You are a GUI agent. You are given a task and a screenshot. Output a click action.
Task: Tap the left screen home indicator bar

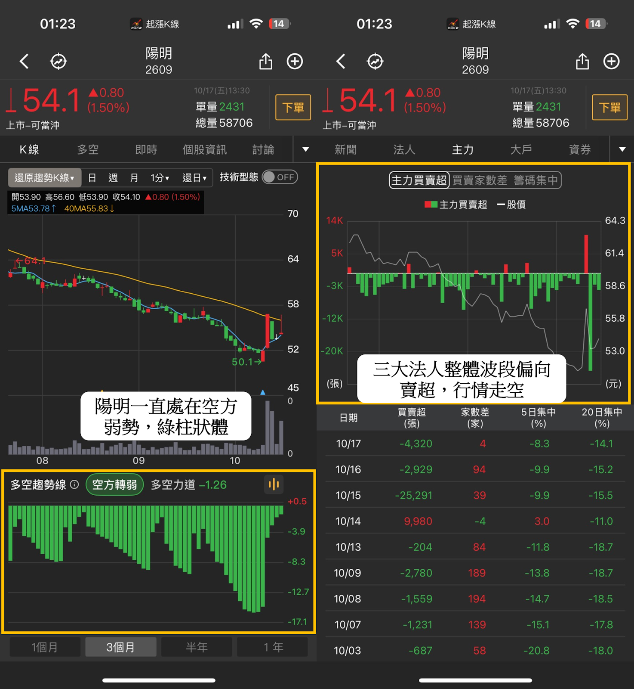[159, 680]
